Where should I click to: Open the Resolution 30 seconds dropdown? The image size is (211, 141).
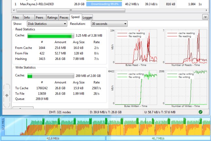point(109,24)
